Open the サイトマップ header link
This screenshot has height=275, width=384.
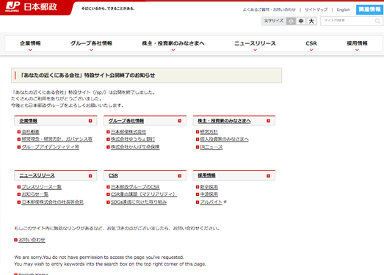tap(316, 10)
